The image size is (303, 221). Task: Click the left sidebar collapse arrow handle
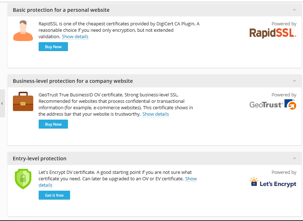(x=2, y=104)
